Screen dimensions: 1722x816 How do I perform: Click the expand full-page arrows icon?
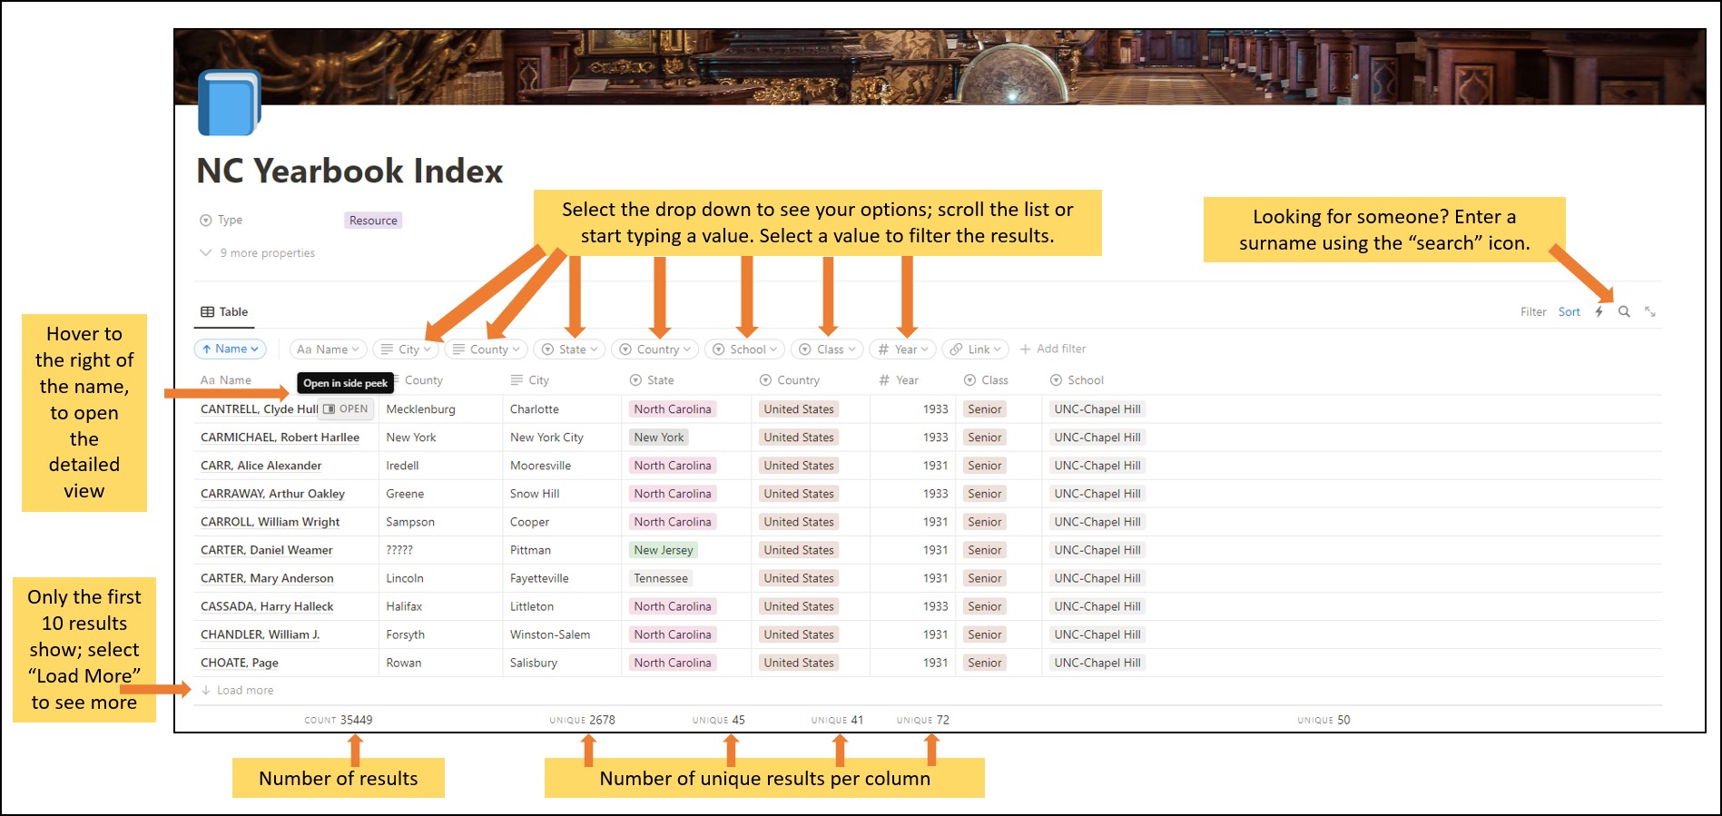1650,312
